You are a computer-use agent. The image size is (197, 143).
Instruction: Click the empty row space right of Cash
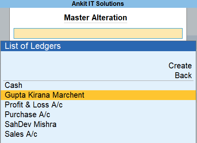(109, 85)
